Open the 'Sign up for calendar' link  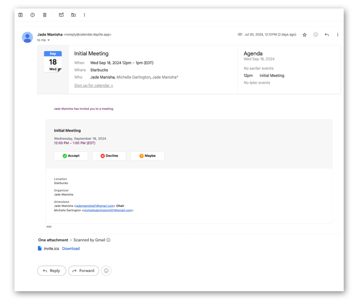point(94,86)
